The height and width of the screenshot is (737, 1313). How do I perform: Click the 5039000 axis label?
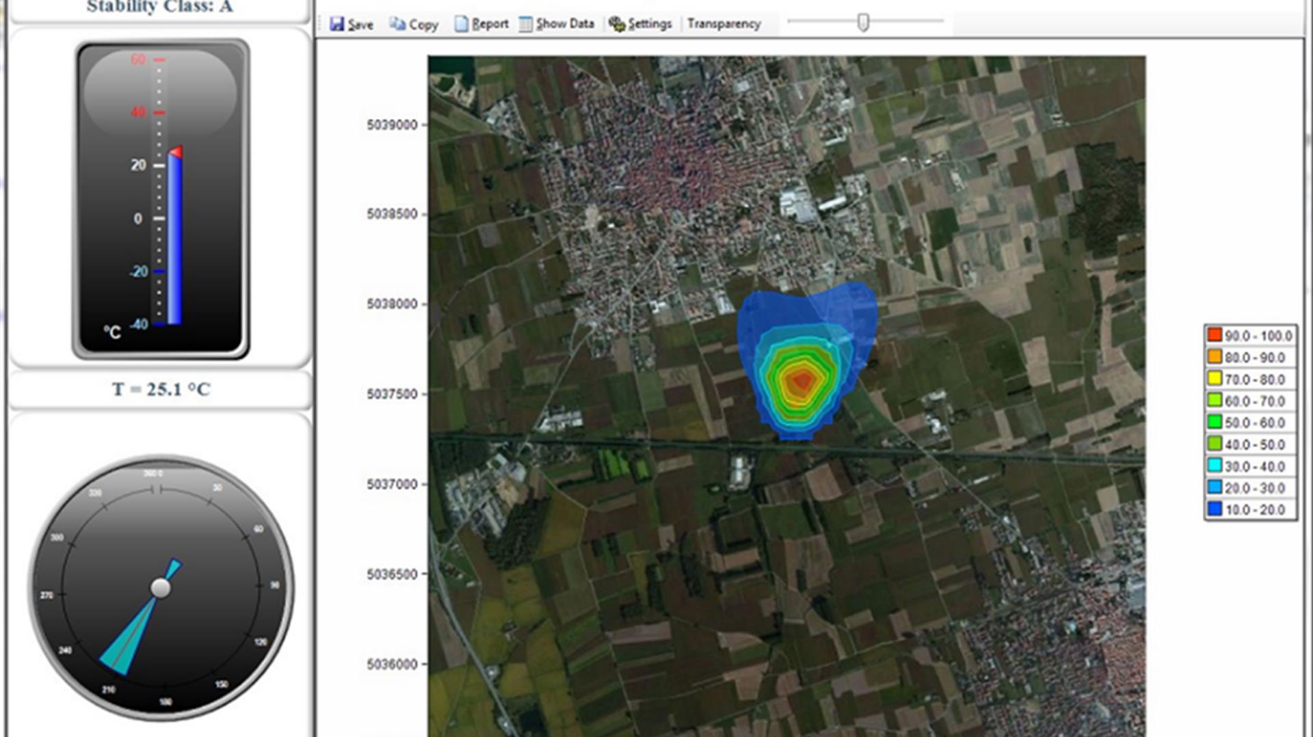pyautogui.click(x=392, y=125)
